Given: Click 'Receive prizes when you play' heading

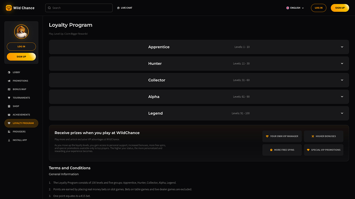Looking at the screenshot, I should click(x=97, y=133).
